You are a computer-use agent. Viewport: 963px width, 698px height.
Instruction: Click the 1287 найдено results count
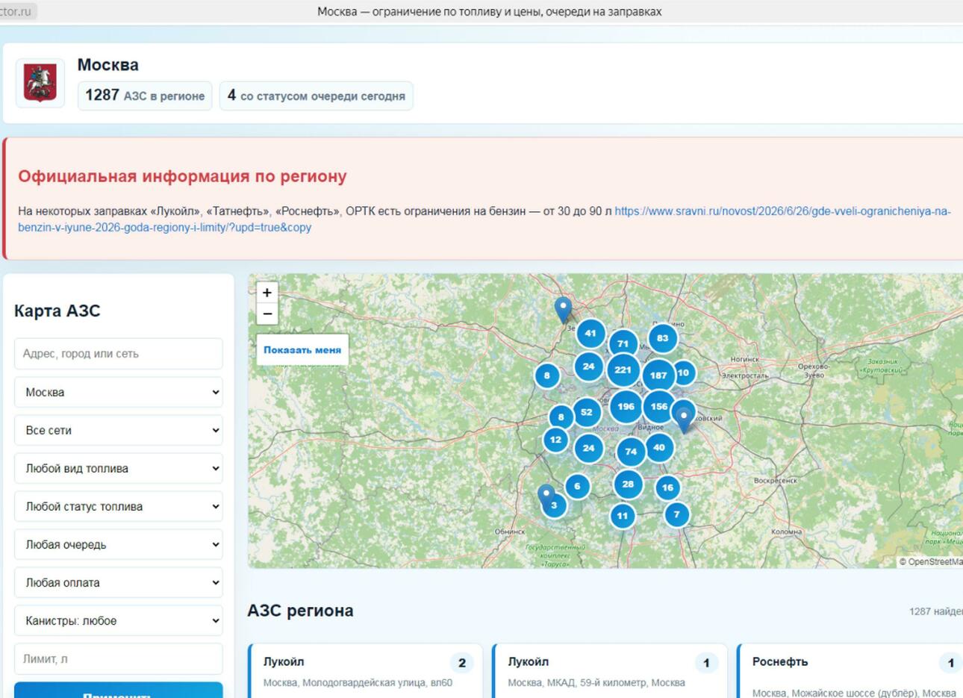point(936,611)
